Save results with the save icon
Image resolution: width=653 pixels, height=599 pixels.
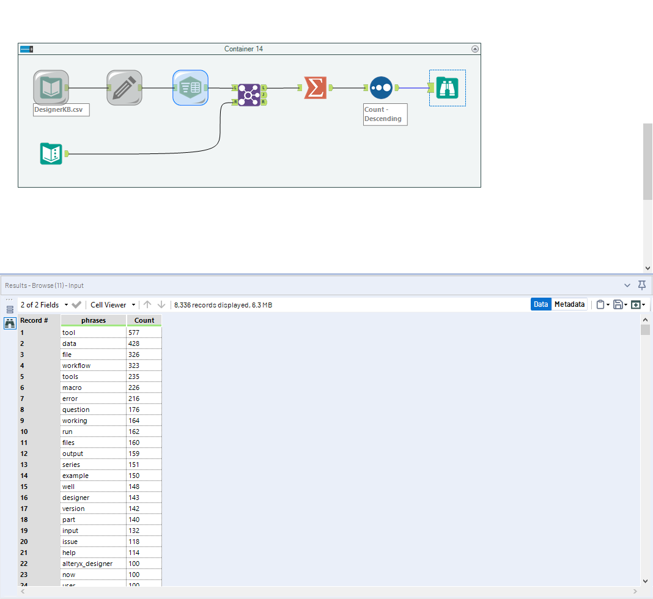pos(618,304)
